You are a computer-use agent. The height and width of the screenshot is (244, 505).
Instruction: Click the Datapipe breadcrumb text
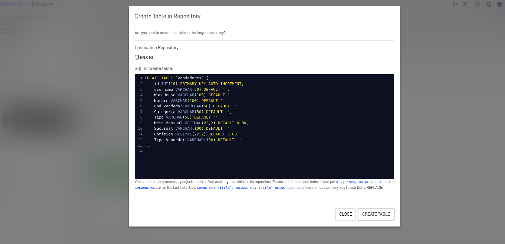pyautogui.click(x=43, y=5)
